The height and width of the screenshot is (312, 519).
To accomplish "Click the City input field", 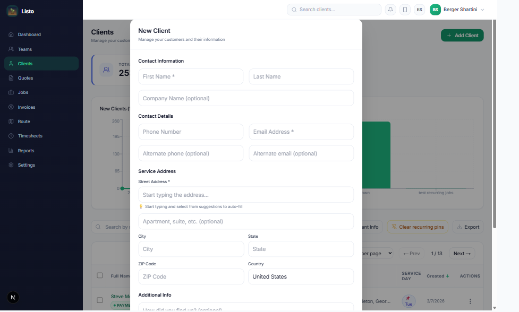I will click(191, 249).
